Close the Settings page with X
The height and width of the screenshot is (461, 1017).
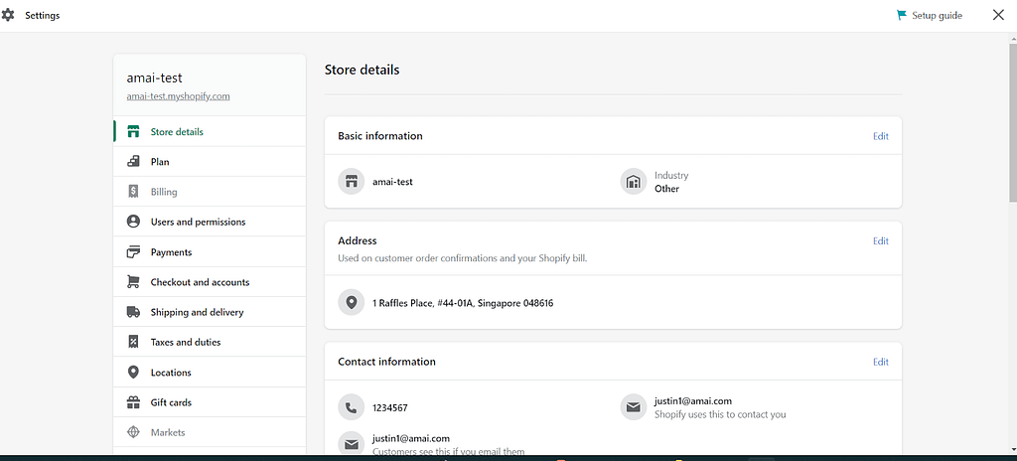tap(998, 15)
